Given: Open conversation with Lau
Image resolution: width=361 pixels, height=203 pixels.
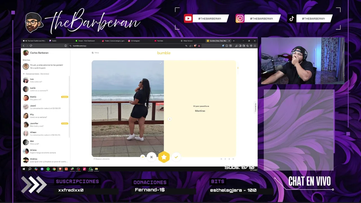Looking at the screenshot, I should coord(45,80).
